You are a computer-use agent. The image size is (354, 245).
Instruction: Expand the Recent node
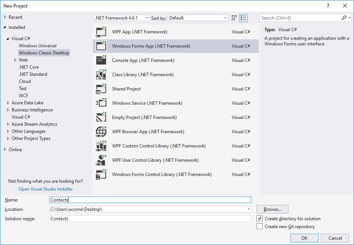tap(5, 17)
